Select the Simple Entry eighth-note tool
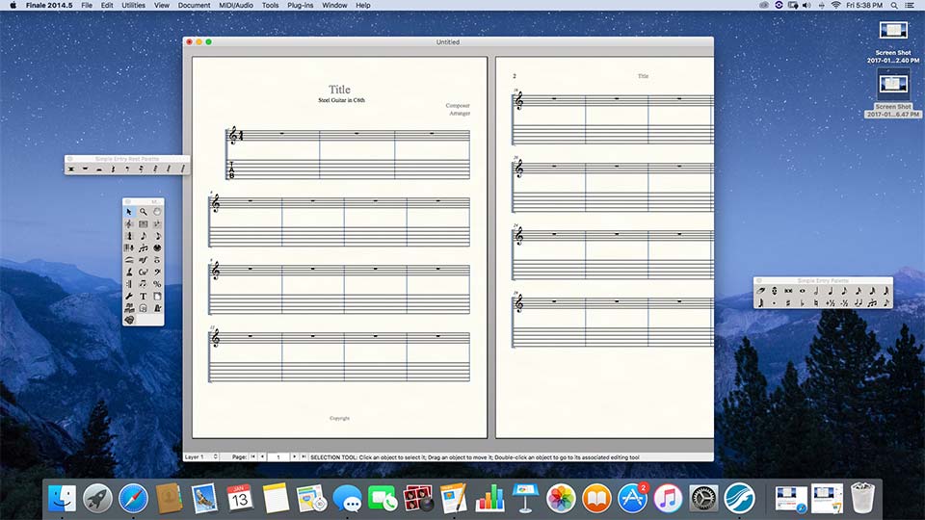 tap(143, 236)
